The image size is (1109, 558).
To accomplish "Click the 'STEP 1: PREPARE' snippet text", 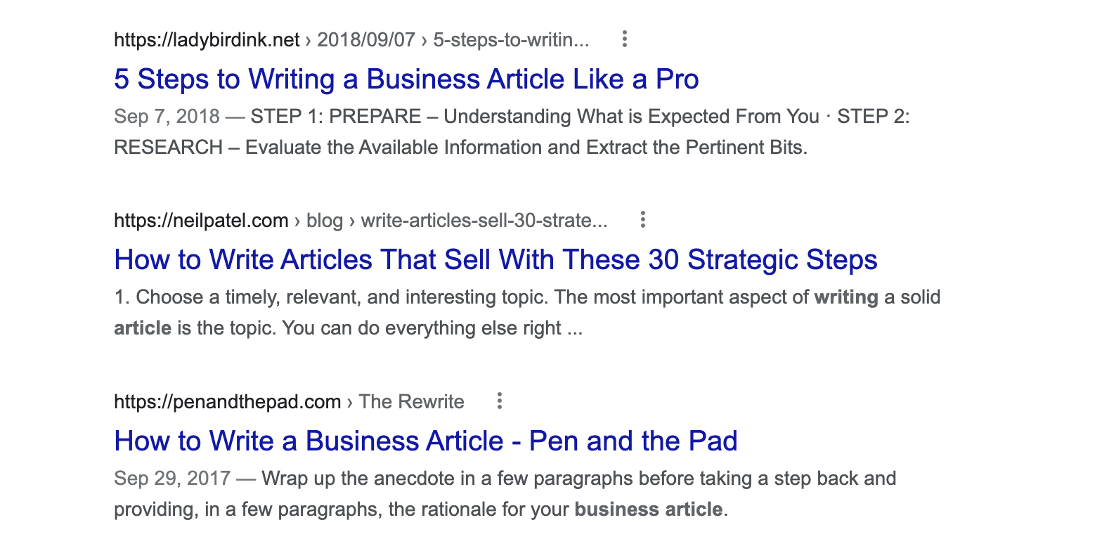I will click(336, 117).
